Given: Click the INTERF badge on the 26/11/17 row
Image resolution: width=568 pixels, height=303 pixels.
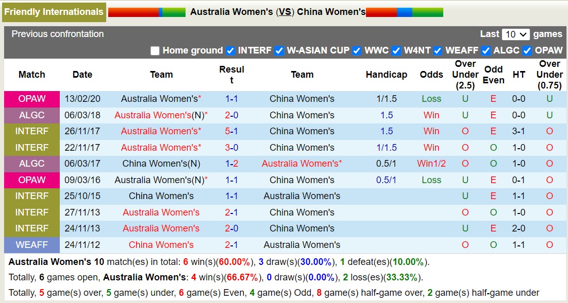Looking at the screenshot, I should pos(31,131).
